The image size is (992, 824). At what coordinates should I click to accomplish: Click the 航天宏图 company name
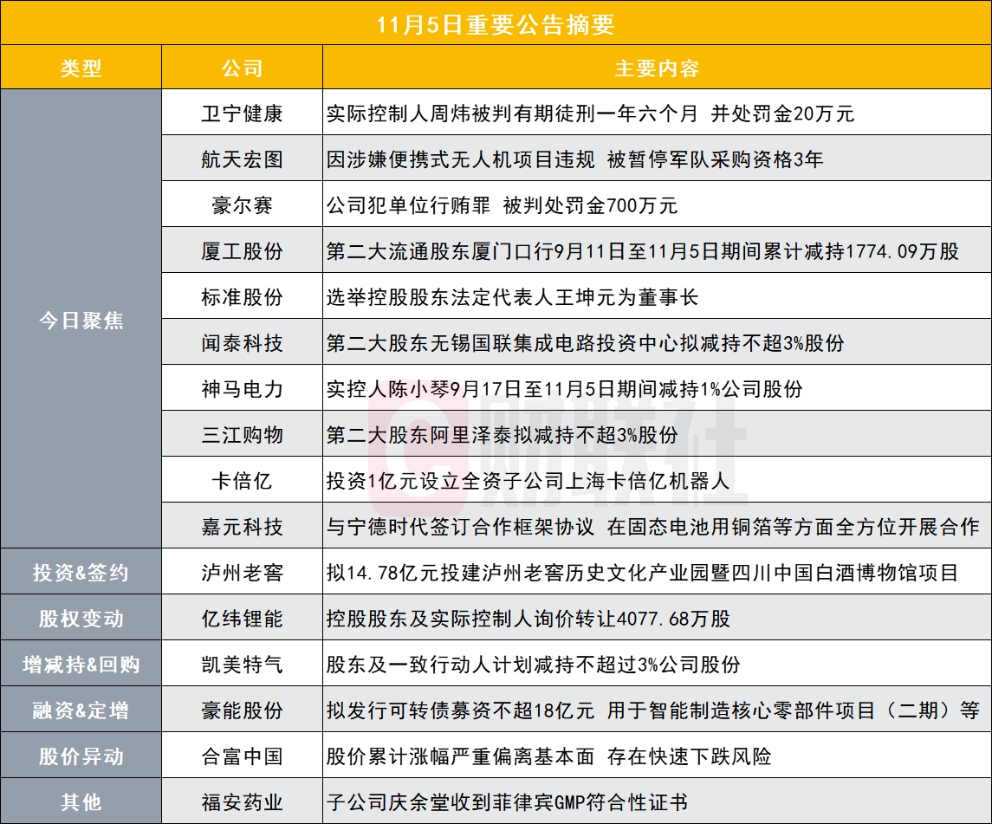click(x=242, y=159)
